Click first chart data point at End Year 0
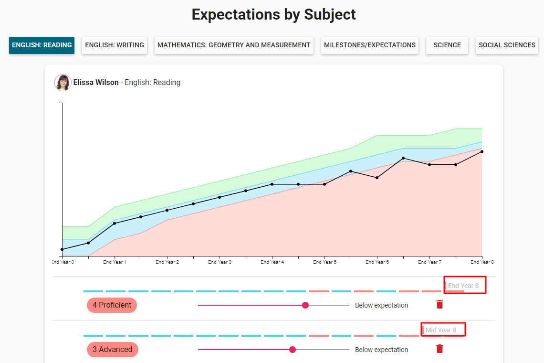Image resolution: width=544 pixels, height=363 pixels. (x=62, y=249)
